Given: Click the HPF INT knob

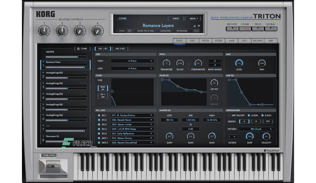Looking at the screenshot, I should click(x=214, y=98).
